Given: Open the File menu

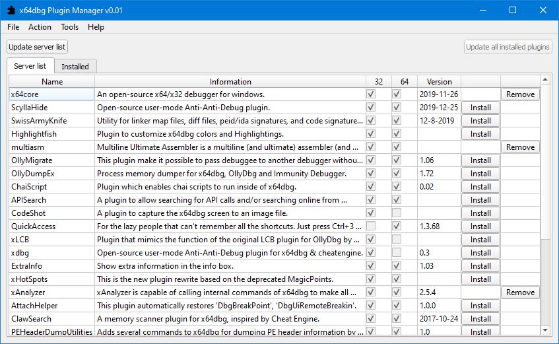Looking at the screenshot, I should (13, 27).
